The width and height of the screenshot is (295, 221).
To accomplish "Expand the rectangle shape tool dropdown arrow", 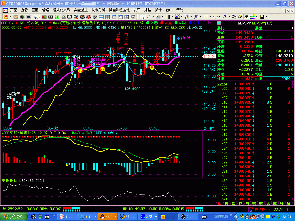I will click(210, 17).
